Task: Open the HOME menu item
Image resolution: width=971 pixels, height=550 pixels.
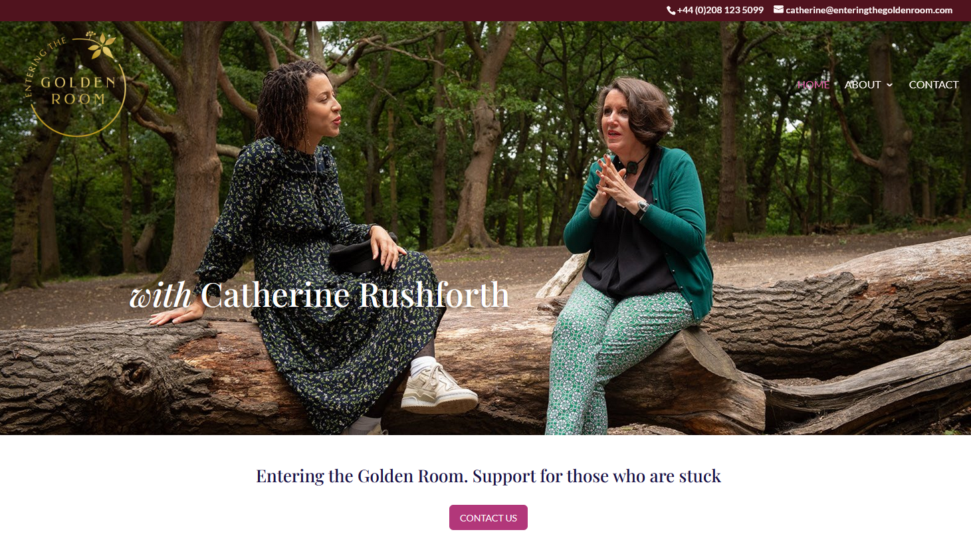Action: tap(813, 84)
